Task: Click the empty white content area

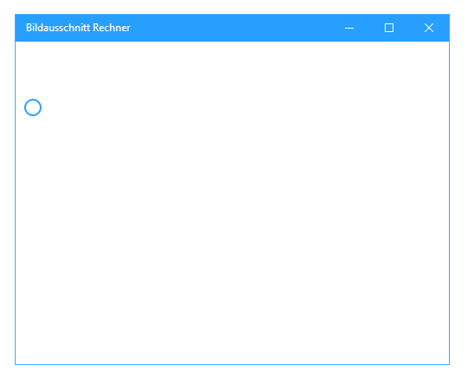Action: pos(232,203)
